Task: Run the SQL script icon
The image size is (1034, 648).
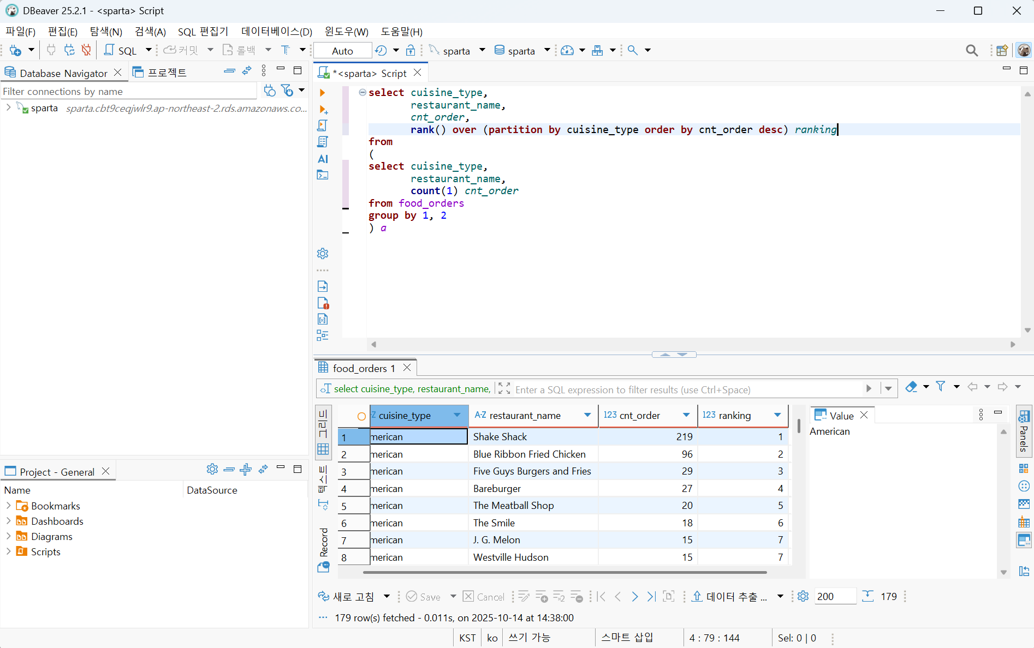Action: 323,125
